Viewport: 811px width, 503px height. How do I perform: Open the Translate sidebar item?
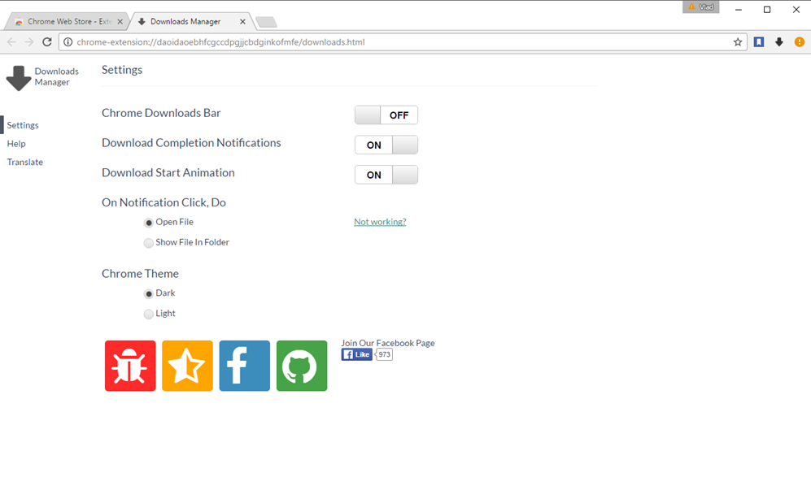click(25, 163)
